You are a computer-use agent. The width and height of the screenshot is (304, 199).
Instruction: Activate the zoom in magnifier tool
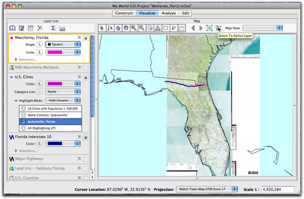tap(134, 28)
